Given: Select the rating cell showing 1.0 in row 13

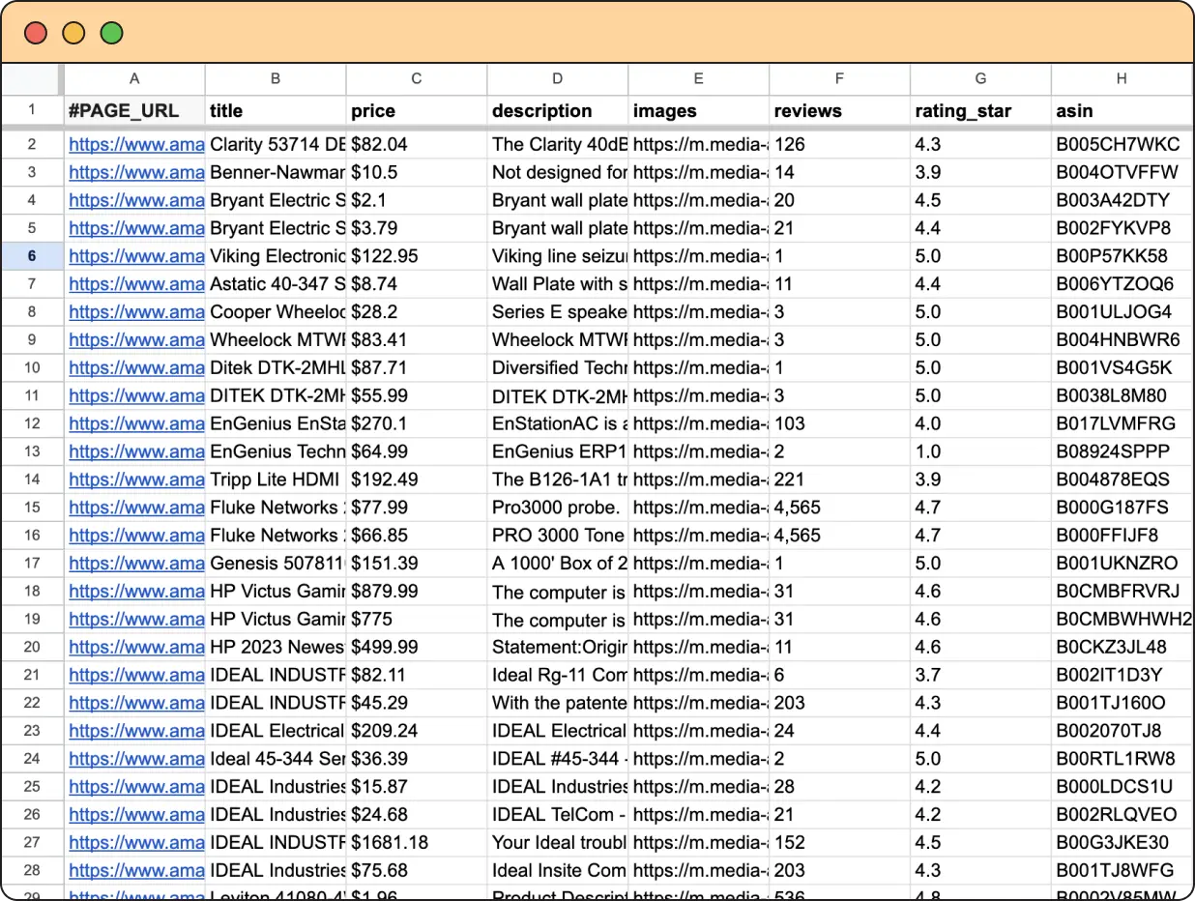Looking at the screenshot, I should (x=980, y=450).
